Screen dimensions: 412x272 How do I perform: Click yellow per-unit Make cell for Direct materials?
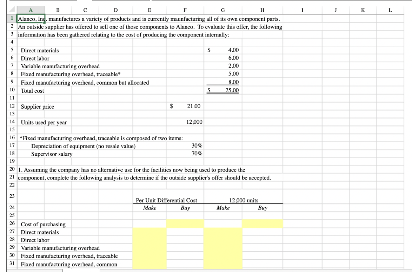pos(149,232)
